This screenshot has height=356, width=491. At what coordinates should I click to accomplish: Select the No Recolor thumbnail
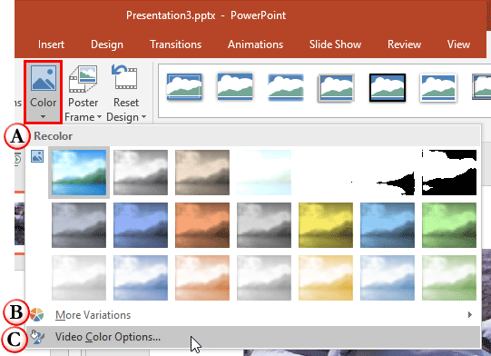(79, 173)
